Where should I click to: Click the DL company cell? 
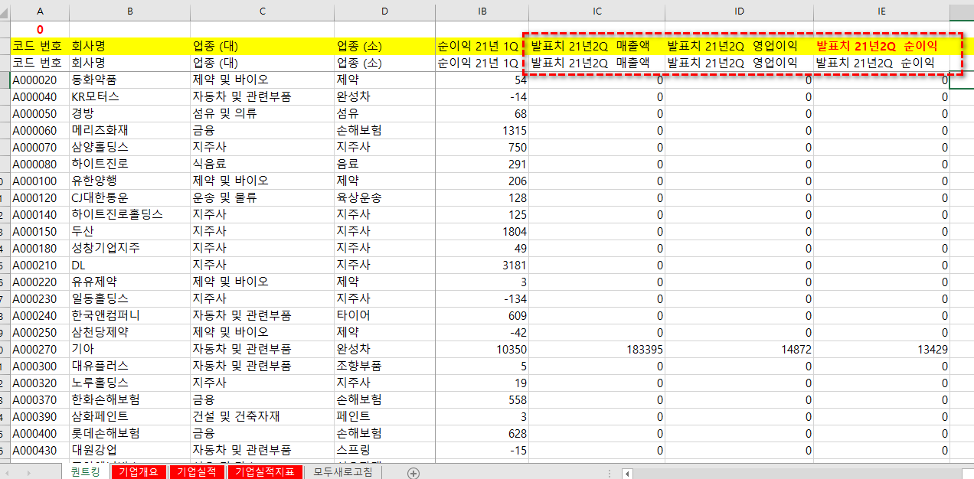pyautogui.click(x=129, y=265)
